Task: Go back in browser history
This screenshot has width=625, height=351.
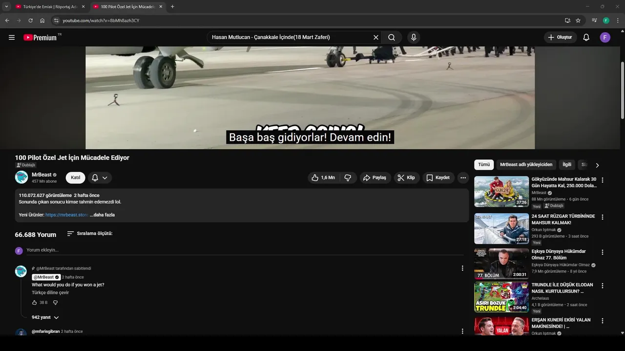Action: coord(7,20)
